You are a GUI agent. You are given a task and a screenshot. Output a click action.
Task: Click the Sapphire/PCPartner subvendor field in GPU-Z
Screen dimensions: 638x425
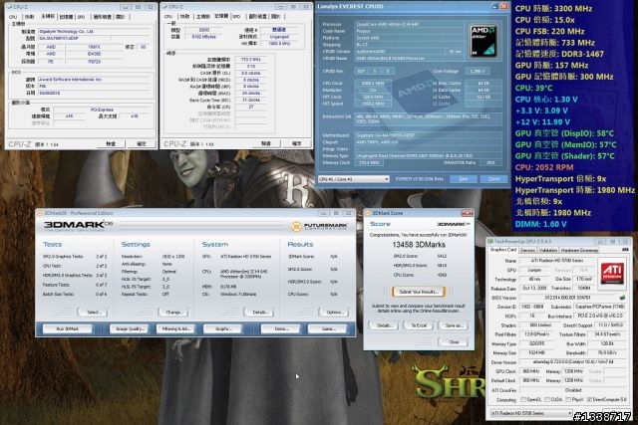click(x=599, y=307)
